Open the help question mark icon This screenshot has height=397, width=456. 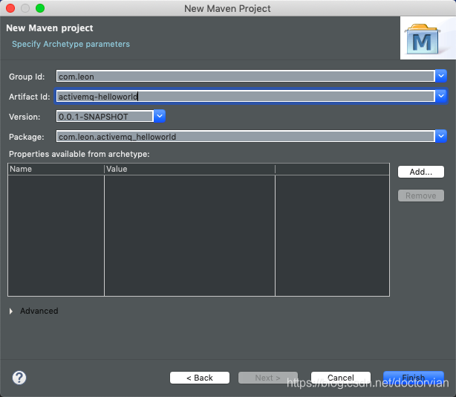19,378
